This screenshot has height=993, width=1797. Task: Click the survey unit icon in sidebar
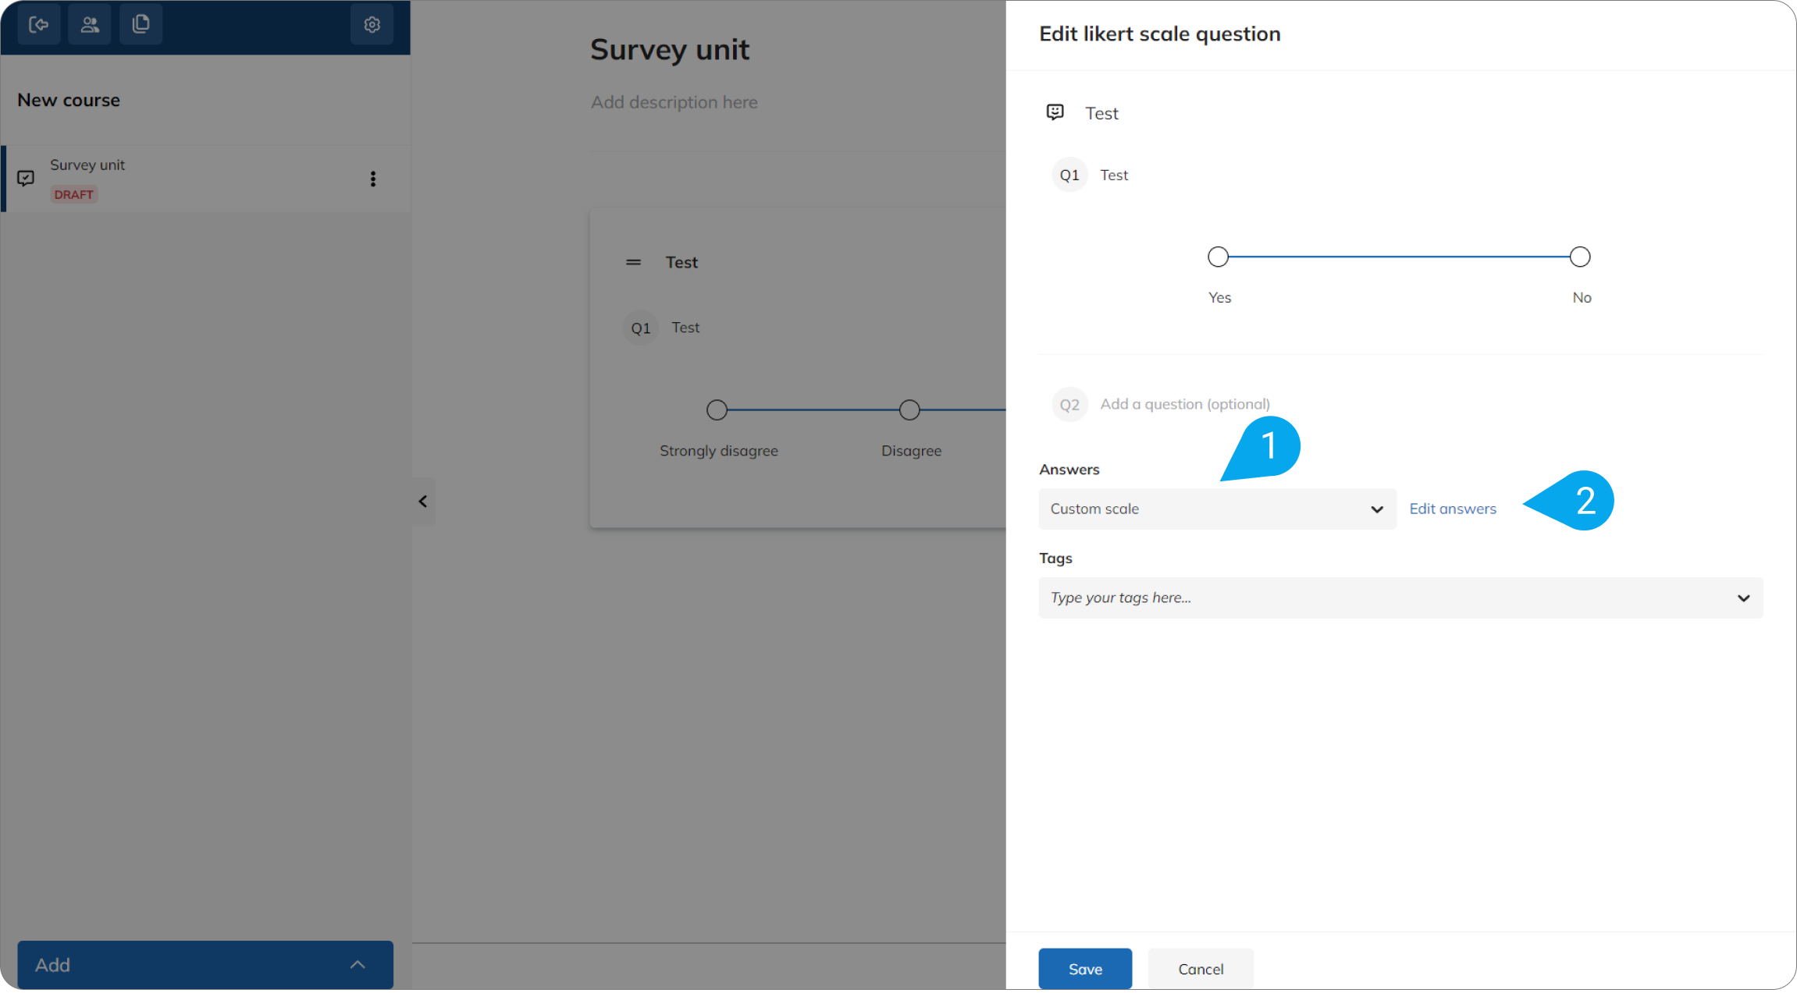pyautogui.click(x=26, y=179)
